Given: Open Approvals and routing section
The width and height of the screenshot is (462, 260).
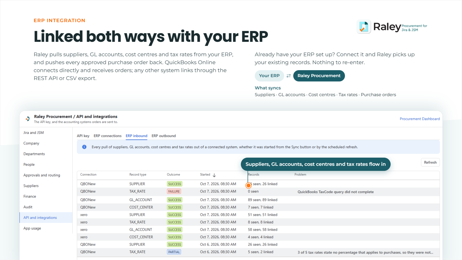Looking at the screenshot, I should coord(42,175).
